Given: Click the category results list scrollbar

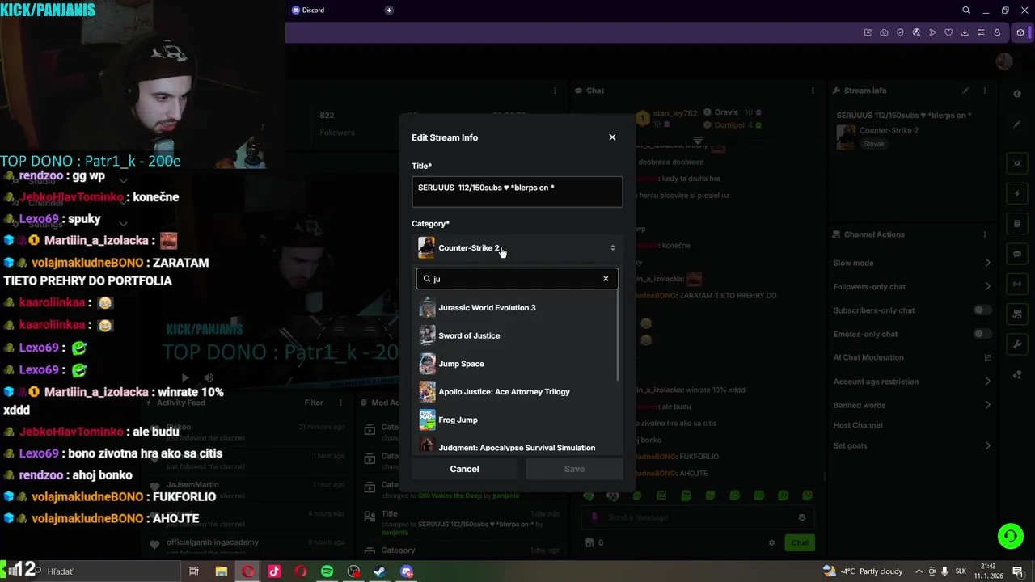Looking at the screenshot, I should click(x=619, y=335).
